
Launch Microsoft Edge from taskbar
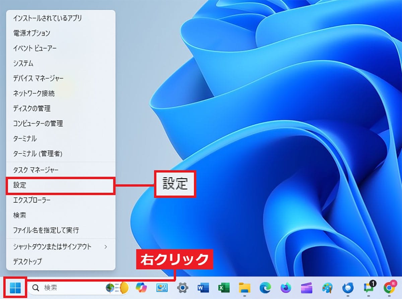click(265, 287)
